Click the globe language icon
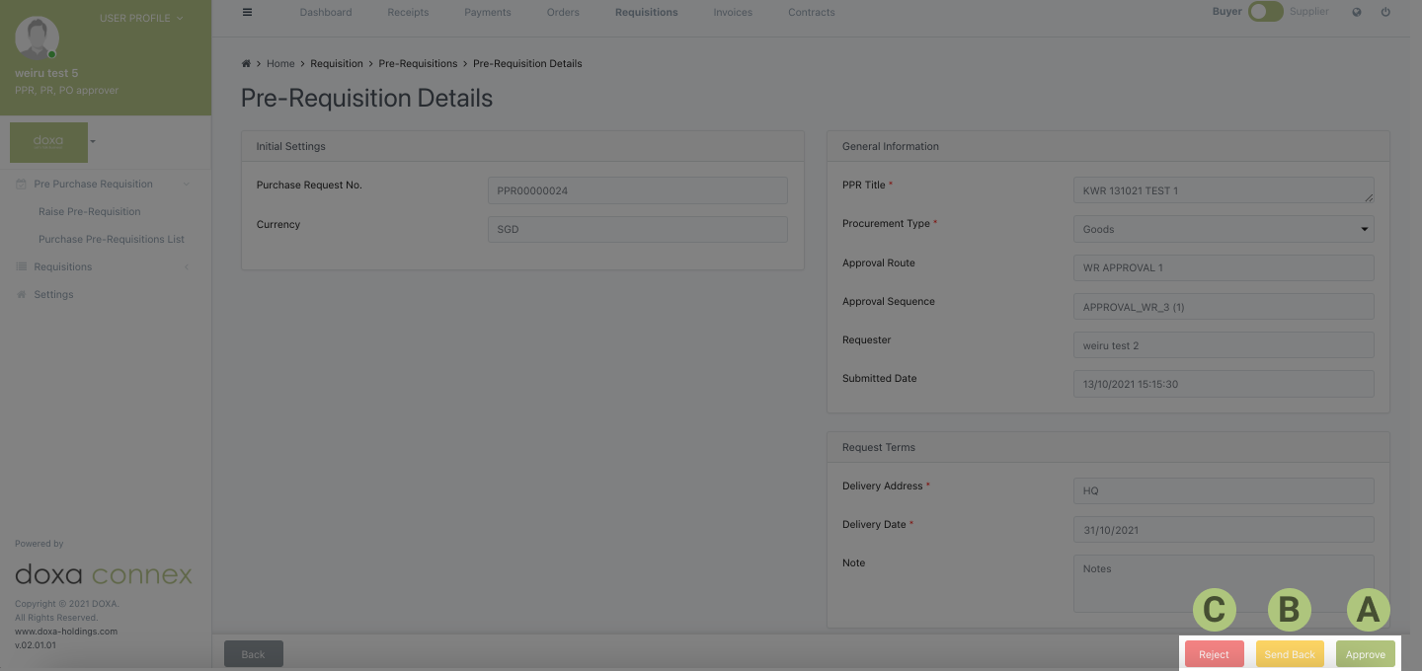1422x671 pixels. pyautogui.click(x=1357, y=12)
